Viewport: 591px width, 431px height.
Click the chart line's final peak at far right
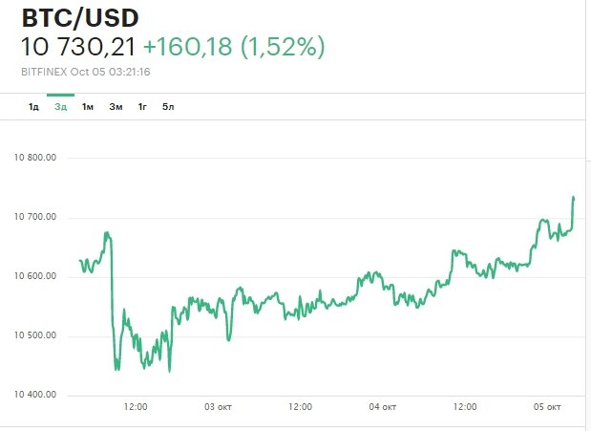point(573,198)
